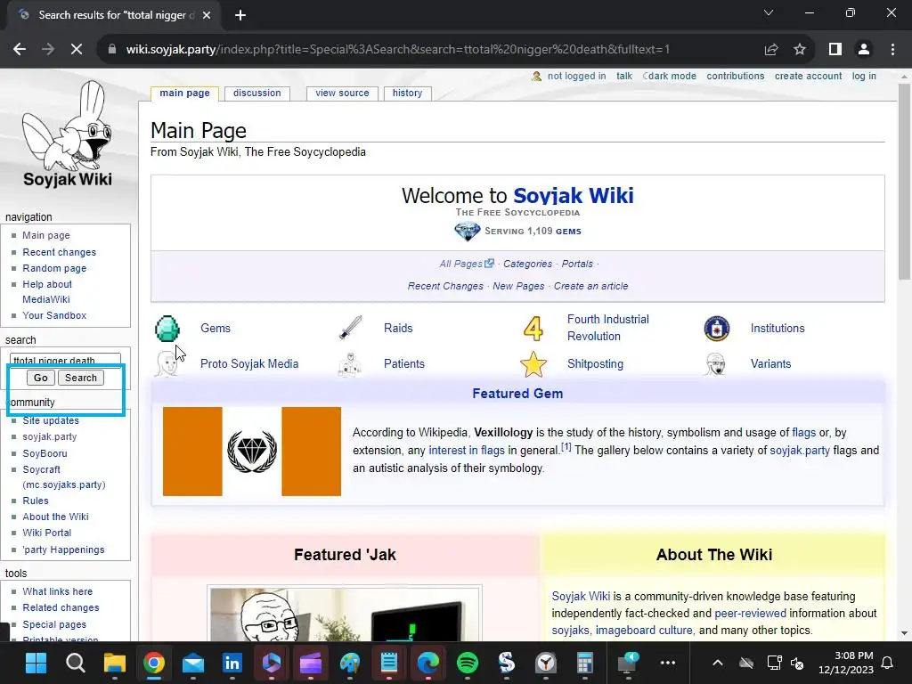The width and height of the screenshot is (912, 684).
Task: Open the orange and white flag thumbnail
Action: (x=252, y=452)
